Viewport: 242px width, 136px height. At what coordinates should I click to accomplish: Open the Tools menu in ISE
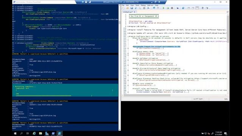[137, 5]
